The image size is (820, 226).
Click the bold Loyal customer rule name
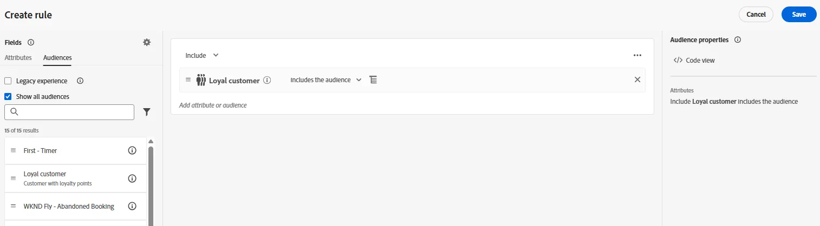(235, 80)
